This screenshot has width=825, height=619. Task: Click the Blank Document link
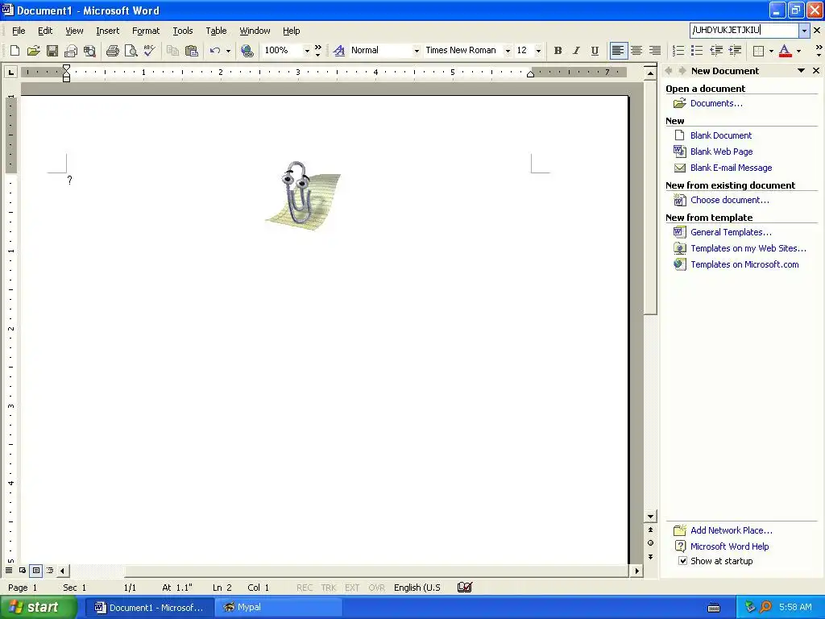coord(721,135)
